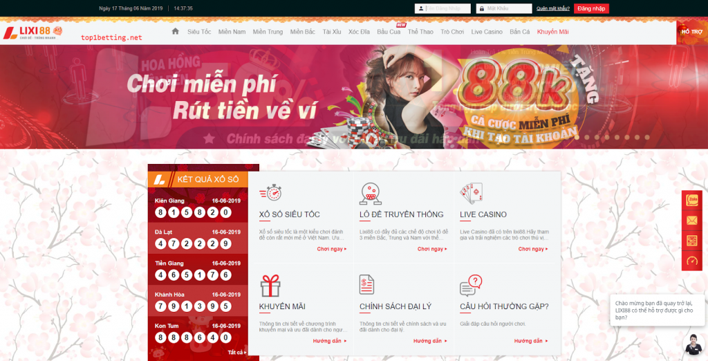Click Hướng dẫn under Khuyến Mãi

tap(330, 341)
